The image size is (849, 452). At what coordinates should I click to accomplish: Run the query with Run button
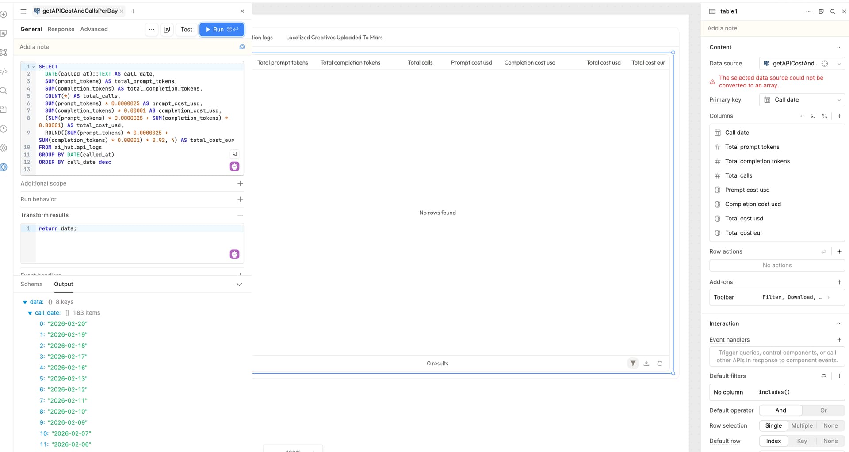pyautogui.click(x=222, y=29)
